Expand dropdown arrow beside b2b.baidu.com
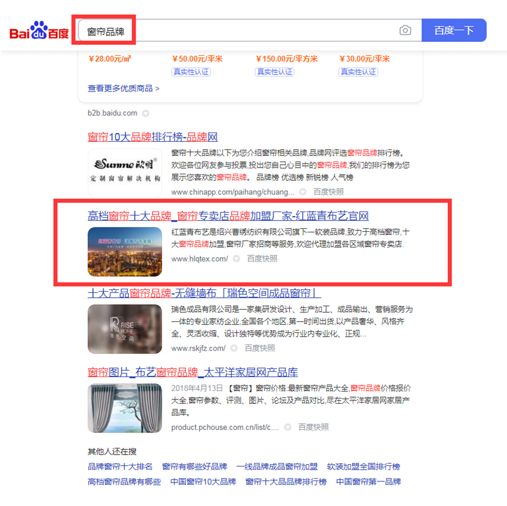The image size is (507, 506). [x=146, y=113]
